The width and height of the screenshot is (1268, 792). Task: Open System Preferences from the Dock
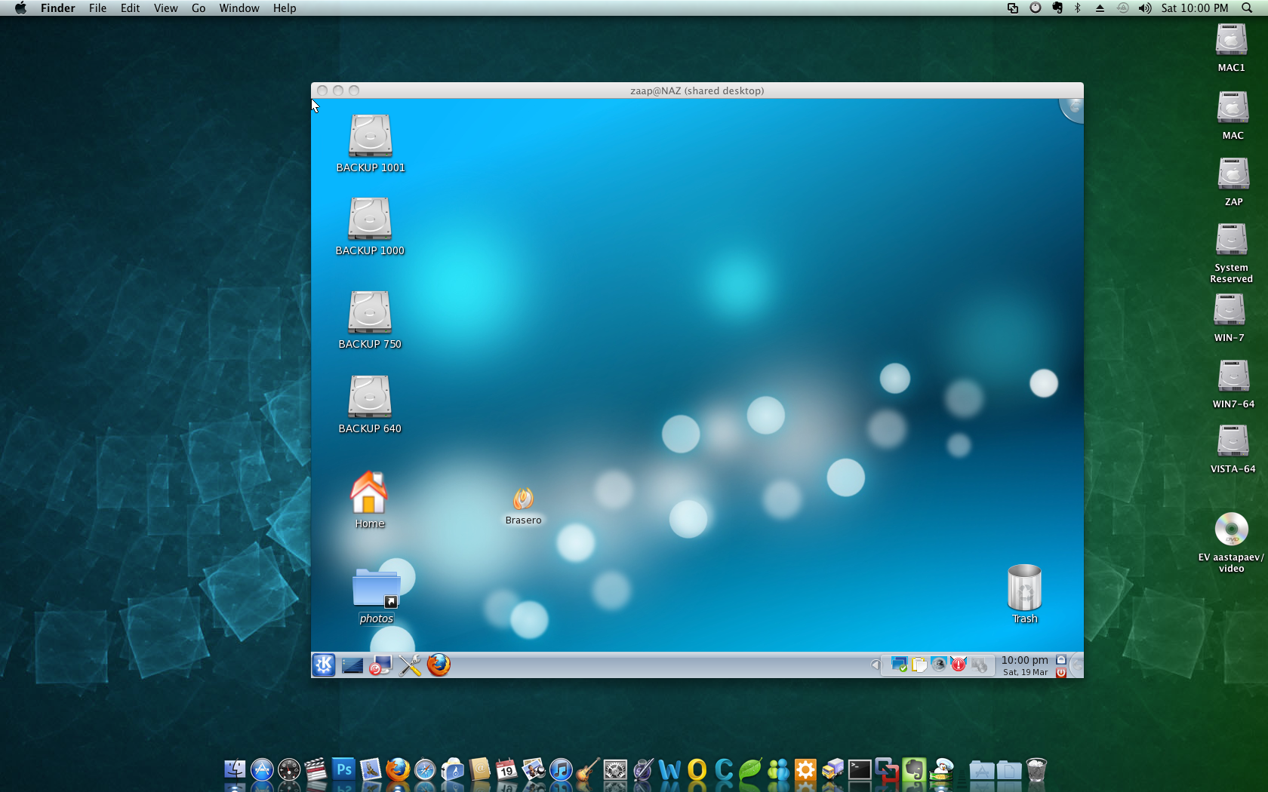[615, 770]
